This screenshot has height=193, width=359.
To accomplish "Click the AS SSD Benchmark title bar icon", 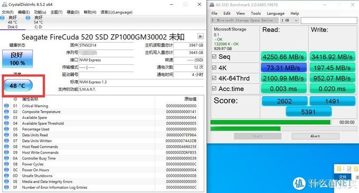I will pos(212,4).
